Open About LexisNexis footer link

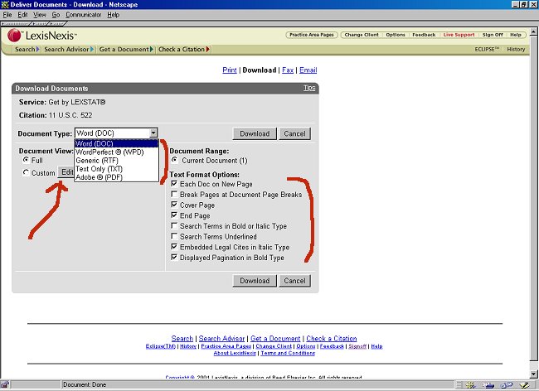[235, 353]
